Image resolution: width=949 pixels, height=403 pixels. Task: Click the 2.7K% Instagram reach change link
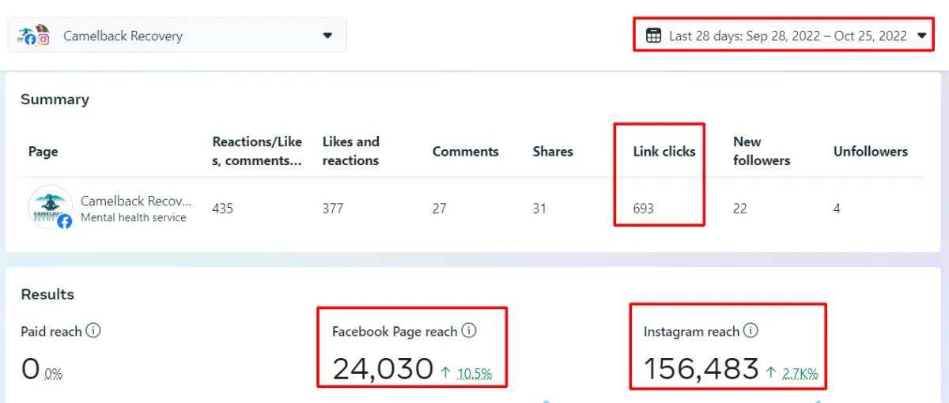(800, 373)
